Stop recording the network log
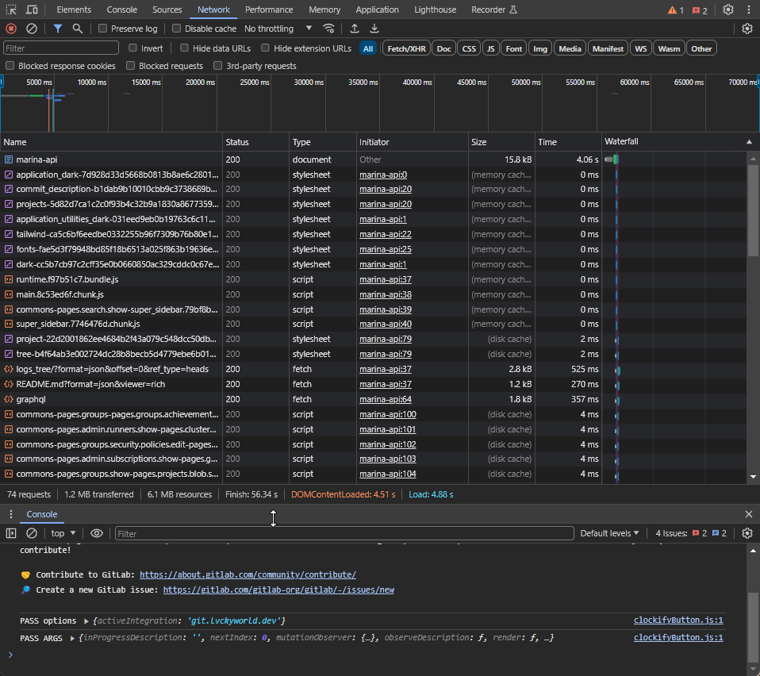The image size is (760, 676). 11,29
